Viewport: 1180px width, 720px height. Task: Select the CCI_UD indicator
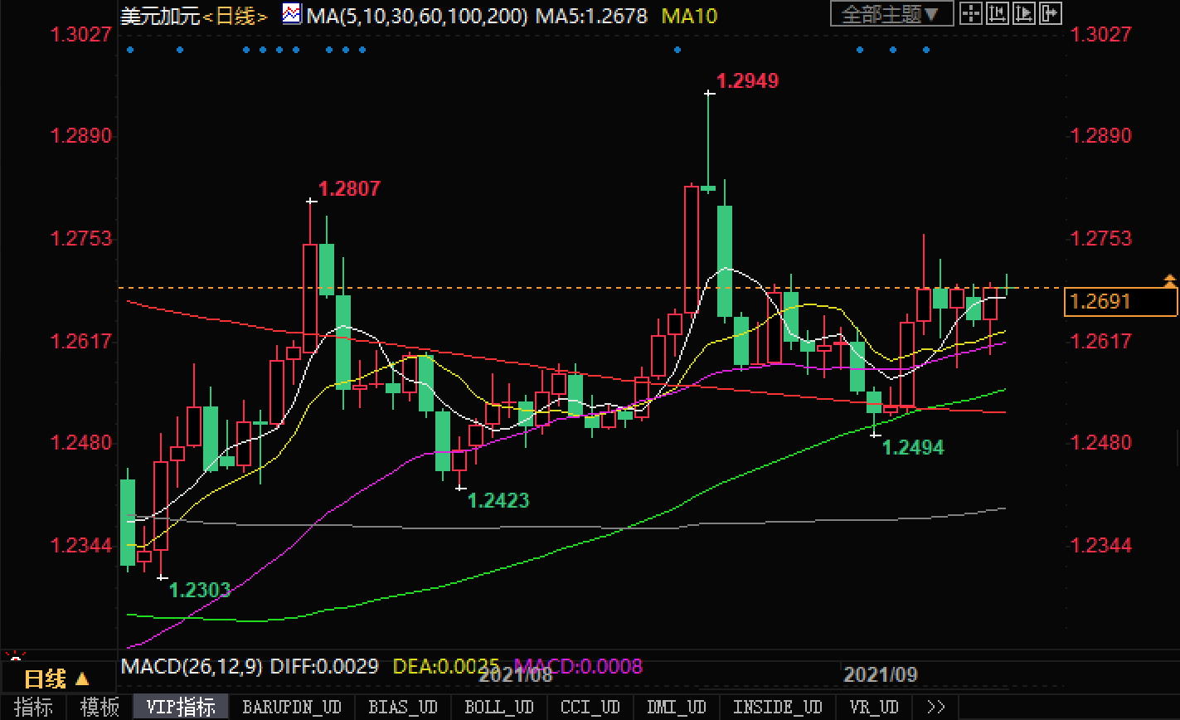(x=590, y=708)
